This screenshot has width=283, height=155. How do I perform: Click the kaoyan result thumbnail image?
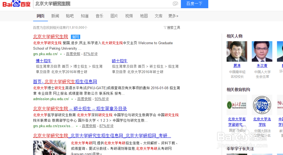tap(50, 148)
